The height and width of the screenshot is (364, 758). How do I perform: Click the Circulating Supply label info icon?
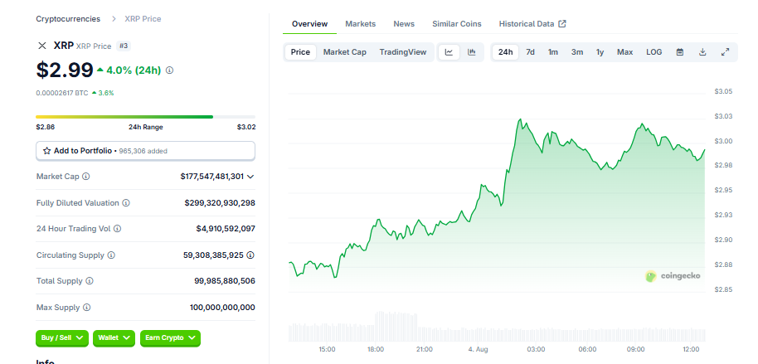click(x=111, y=255)
